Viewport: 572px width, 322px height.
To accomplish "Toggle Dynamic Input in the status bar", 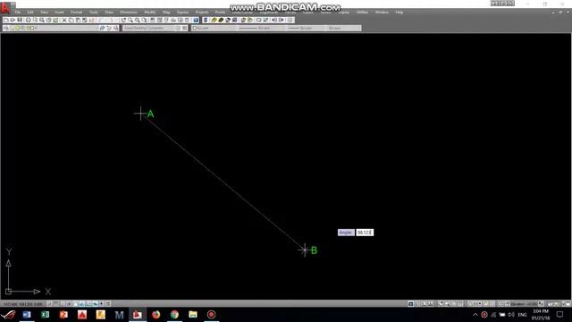I will pyautogui.click(x=96, y=304).
